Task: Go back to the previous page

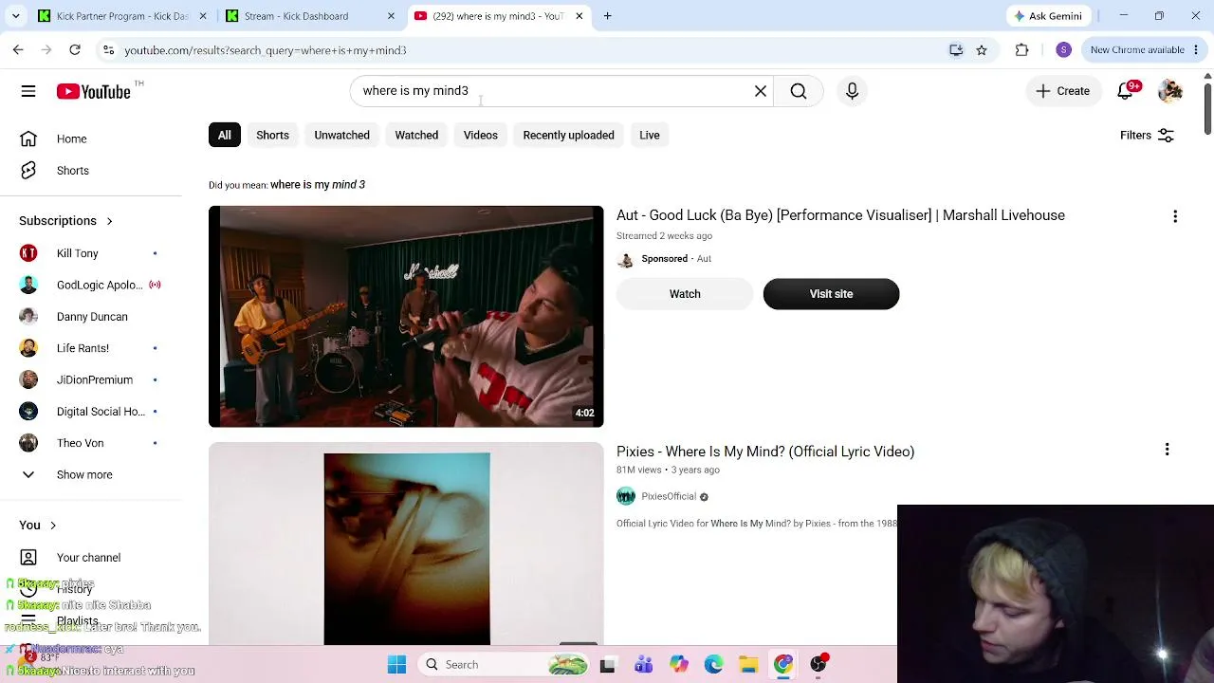Action: pos(18,50)
